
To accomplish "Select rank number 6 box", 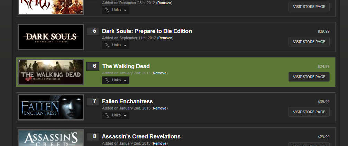I will (93, 66).
